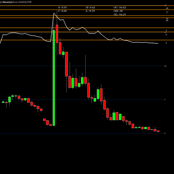
Task: Click the price axis label 5
Action: pyautogui.click(x=165, y=100)
